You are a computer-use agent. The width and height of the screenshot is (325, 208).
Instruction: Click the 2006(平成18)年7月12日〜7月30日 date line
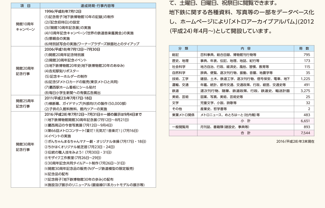point(72,49)
